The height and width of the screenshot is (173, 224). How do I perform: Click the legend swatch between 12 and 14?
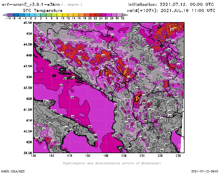tap(71, 15)
